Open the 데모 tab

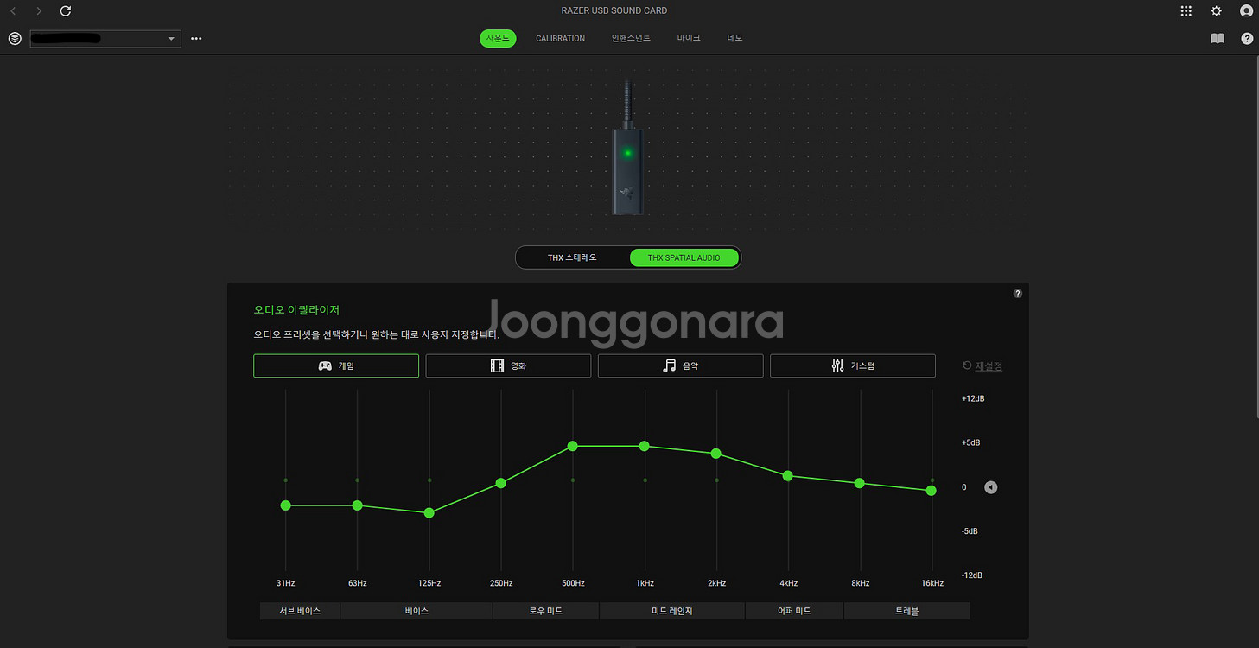click(734, 39)
